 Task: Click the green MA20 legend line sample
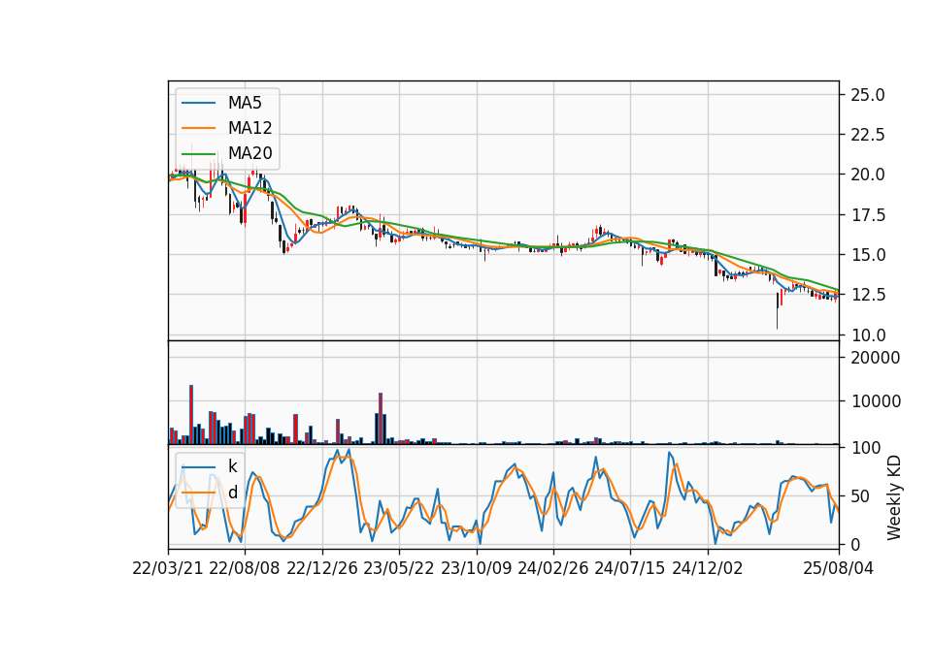pos(198,154)
